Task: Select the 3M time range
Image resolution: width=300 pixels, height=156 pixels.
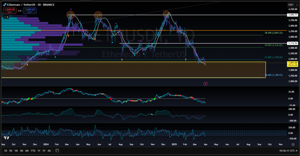Action: [21, 151]
